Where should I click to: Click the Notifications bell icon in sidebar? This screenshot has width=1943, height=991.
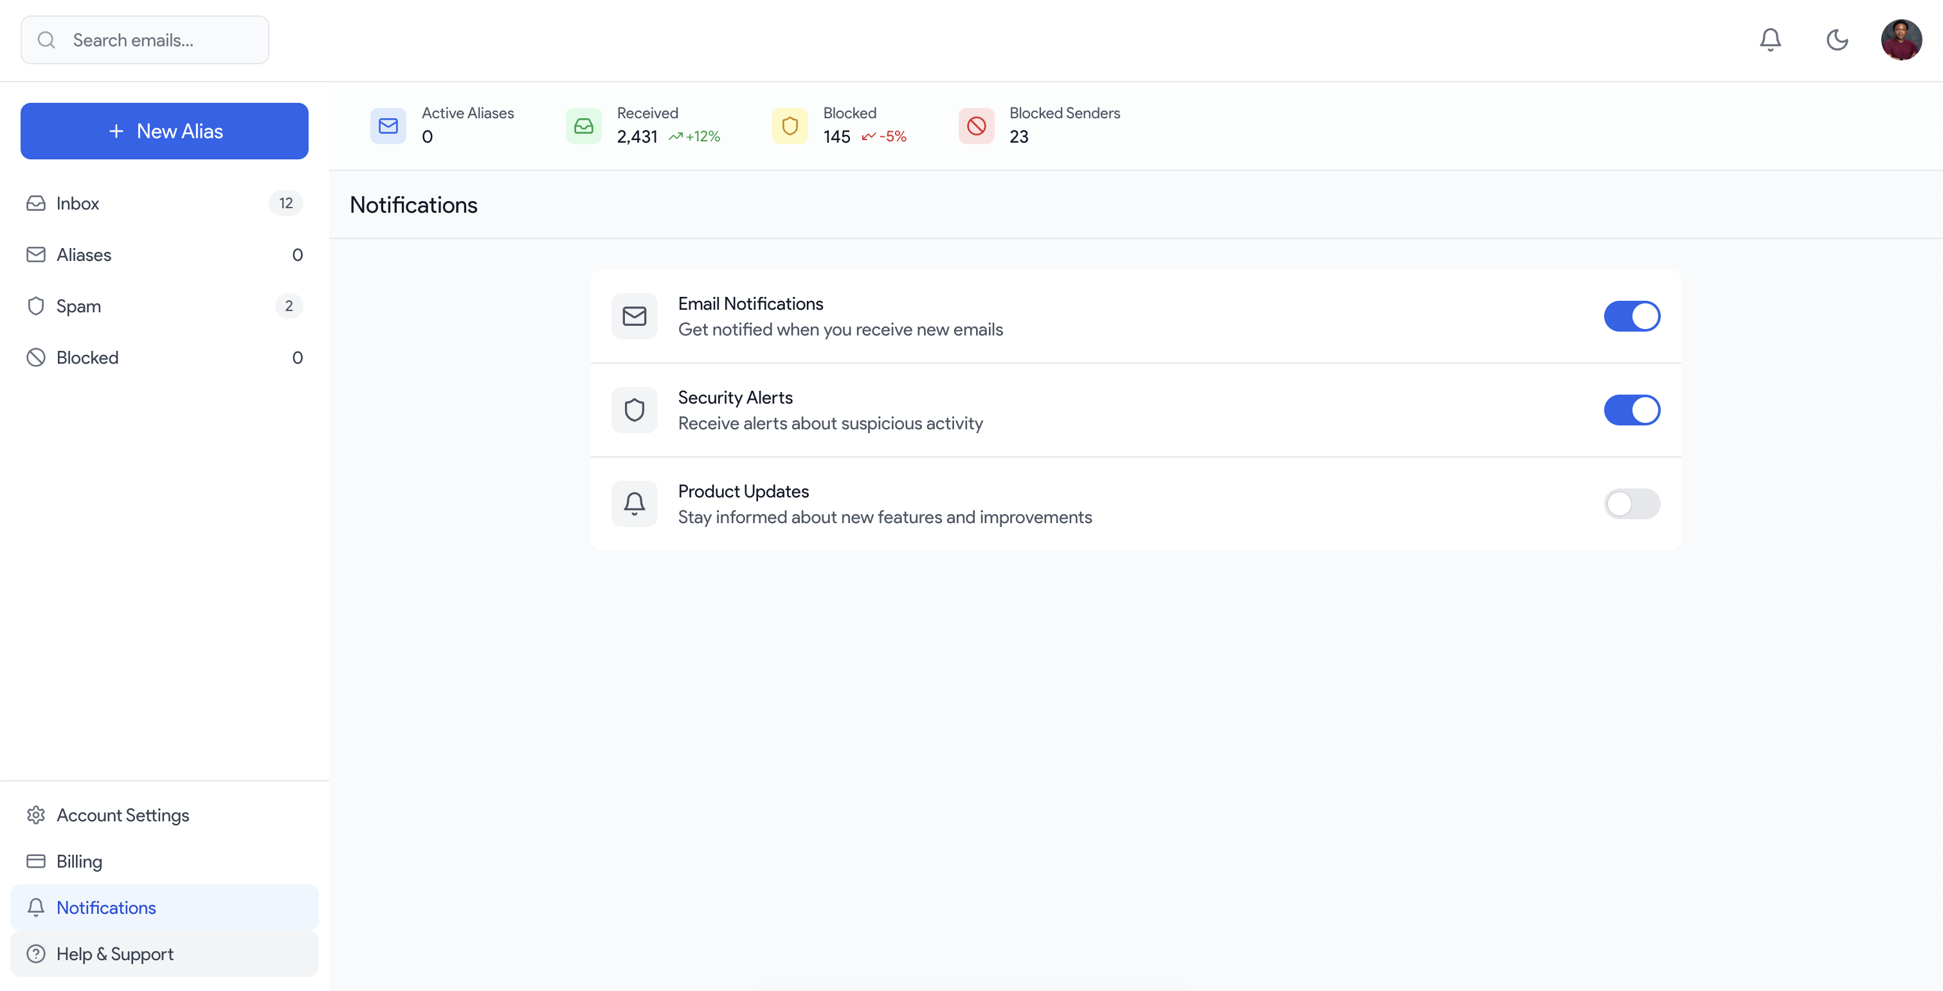(36, 908)
